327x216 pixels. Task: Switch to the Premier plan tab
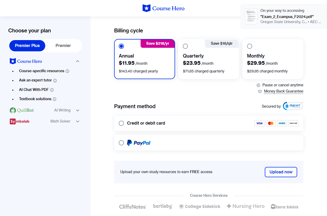(x=63, y=46)
